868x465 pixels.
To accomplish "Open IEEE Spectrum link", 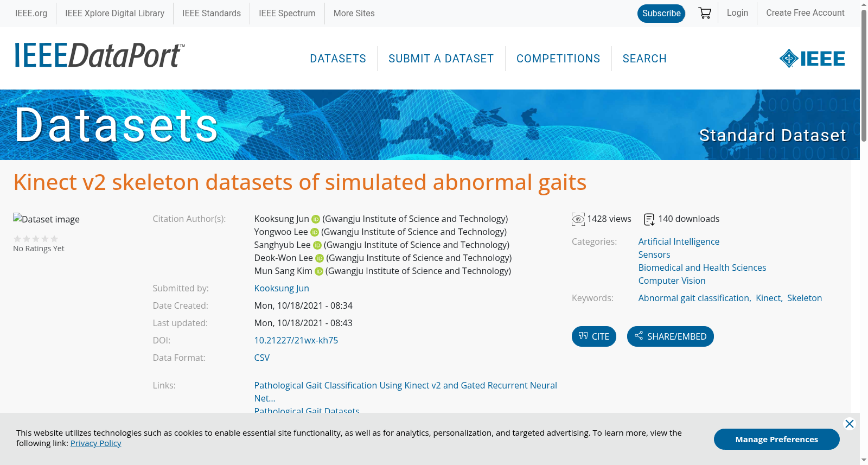I will [x=287, y=13].
